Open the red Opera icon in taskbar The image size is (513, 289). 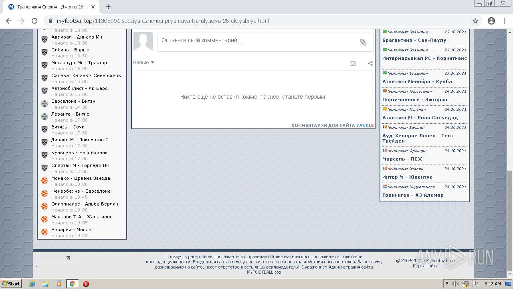click(86, 284)
